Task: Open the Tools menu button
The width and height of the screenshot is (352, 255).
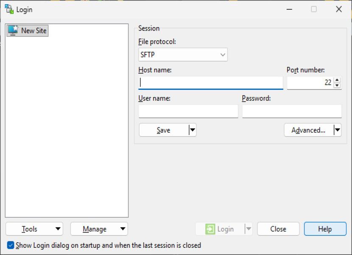Action: (x=34, y=229)
